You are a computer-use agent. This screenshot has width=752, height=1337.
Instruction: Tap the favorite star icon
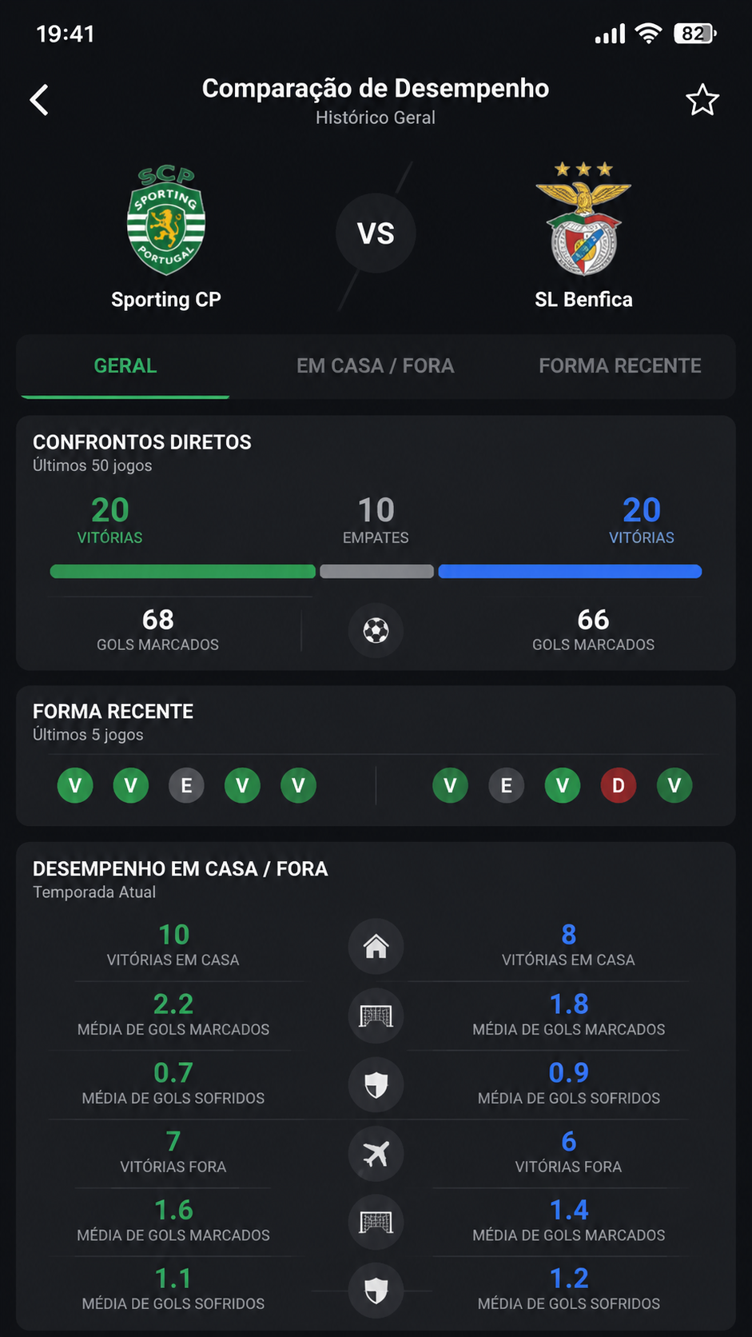click(702, 100)
